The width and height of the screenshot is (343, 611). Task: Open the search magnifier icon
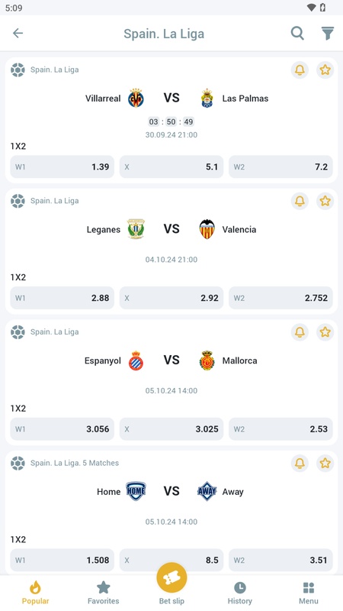[297, 34]
